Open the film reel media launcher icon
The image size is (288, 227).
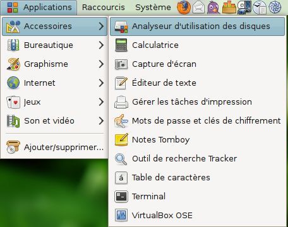244,8
